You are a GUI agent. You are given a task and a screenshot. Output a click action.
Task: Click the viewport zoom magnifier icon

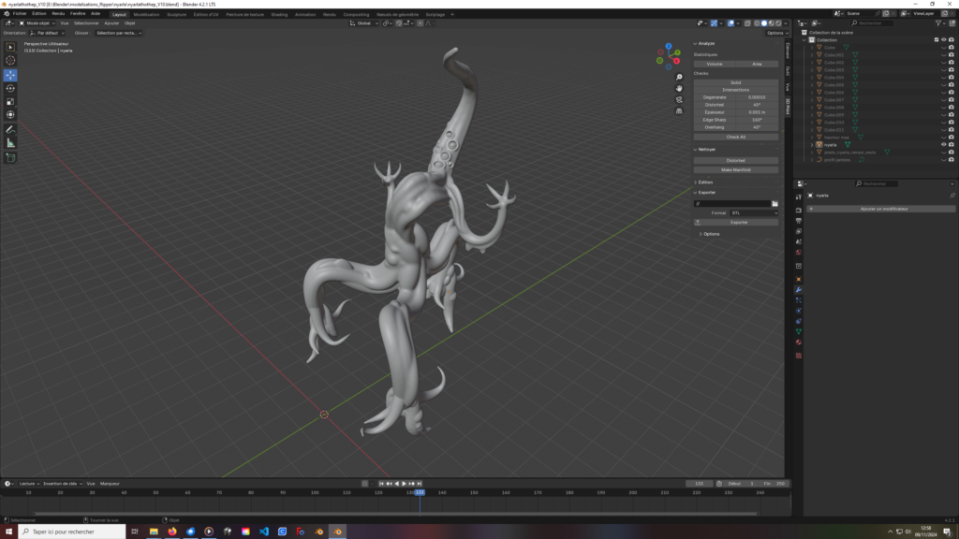pos(679,77)
